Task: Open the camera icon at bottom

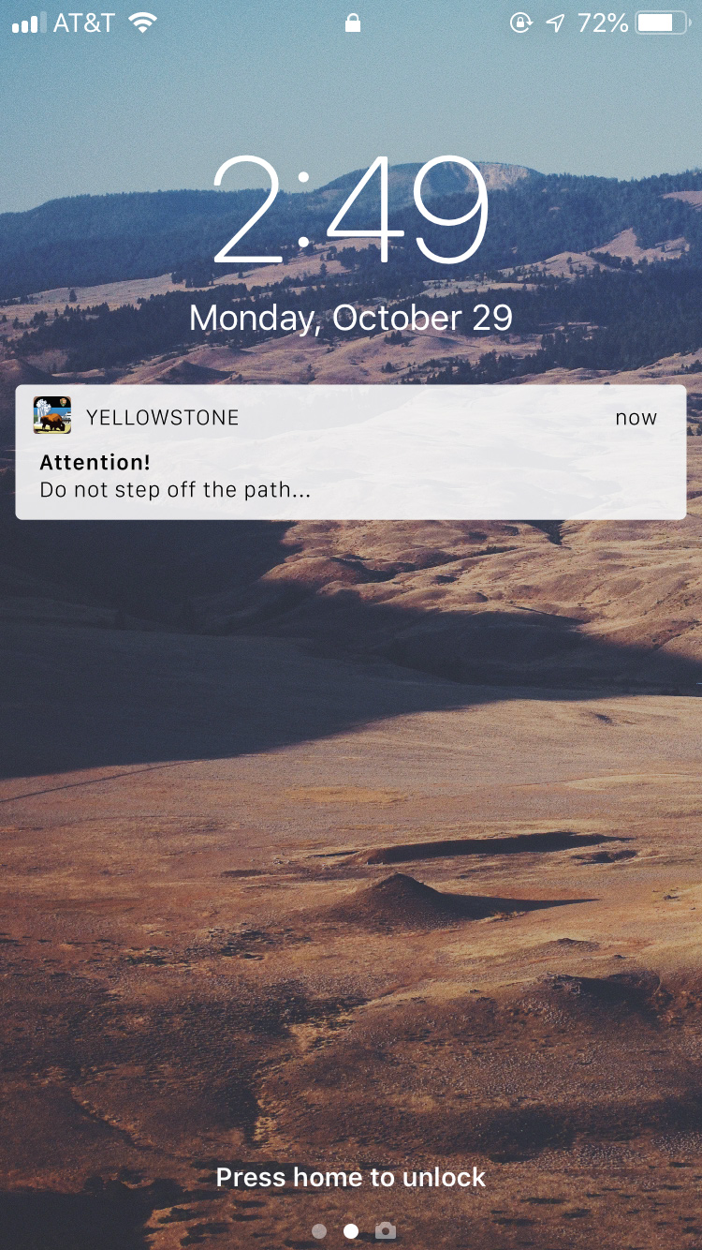Action: [385, 1230]
